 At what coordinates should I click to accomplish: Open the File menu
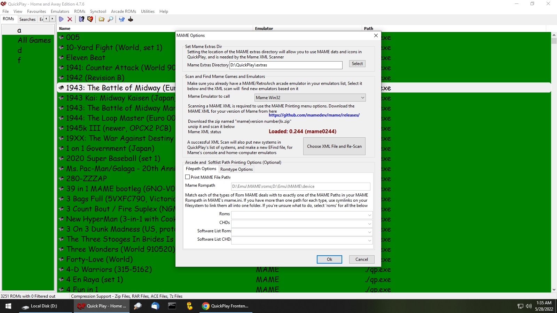point(6,11)
